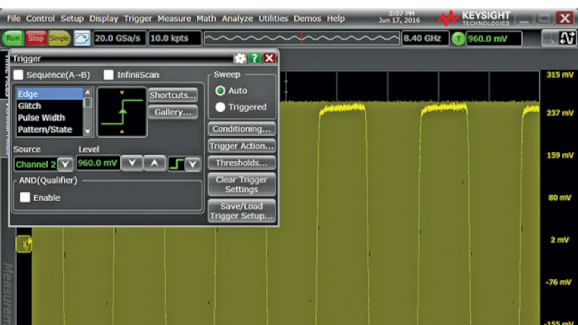578x325 pixels.
Task: Click the Stop acquisition button
Action: 35,38
